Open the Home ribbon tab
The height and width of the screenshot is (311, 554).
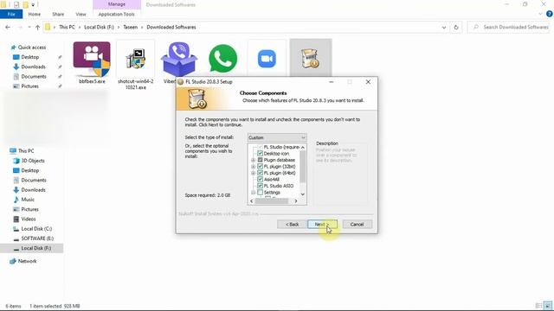coord(35,14)
